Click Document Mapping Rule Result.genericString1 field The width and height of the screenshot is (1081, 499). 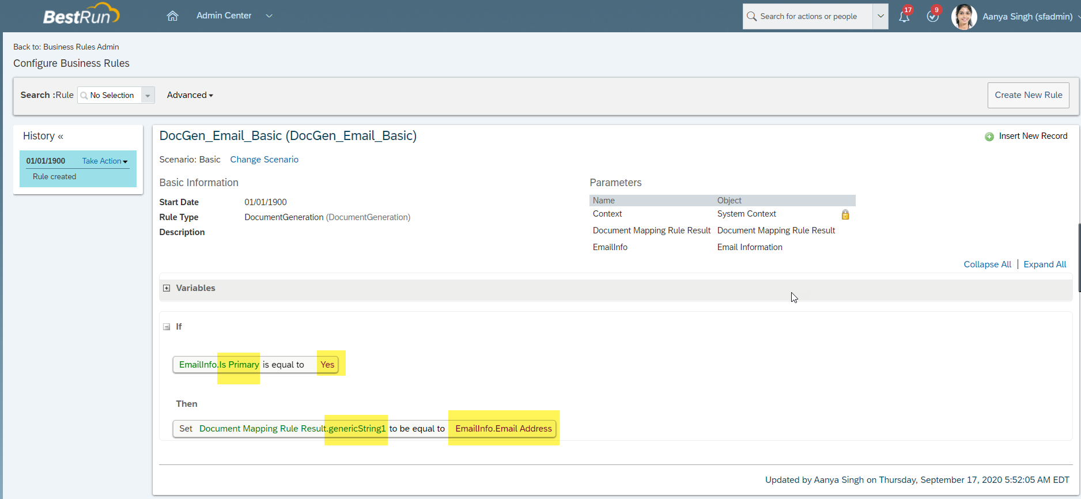point(292,429)
